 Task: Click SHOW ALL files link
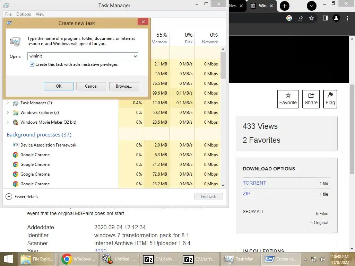(x=253, y=212)
